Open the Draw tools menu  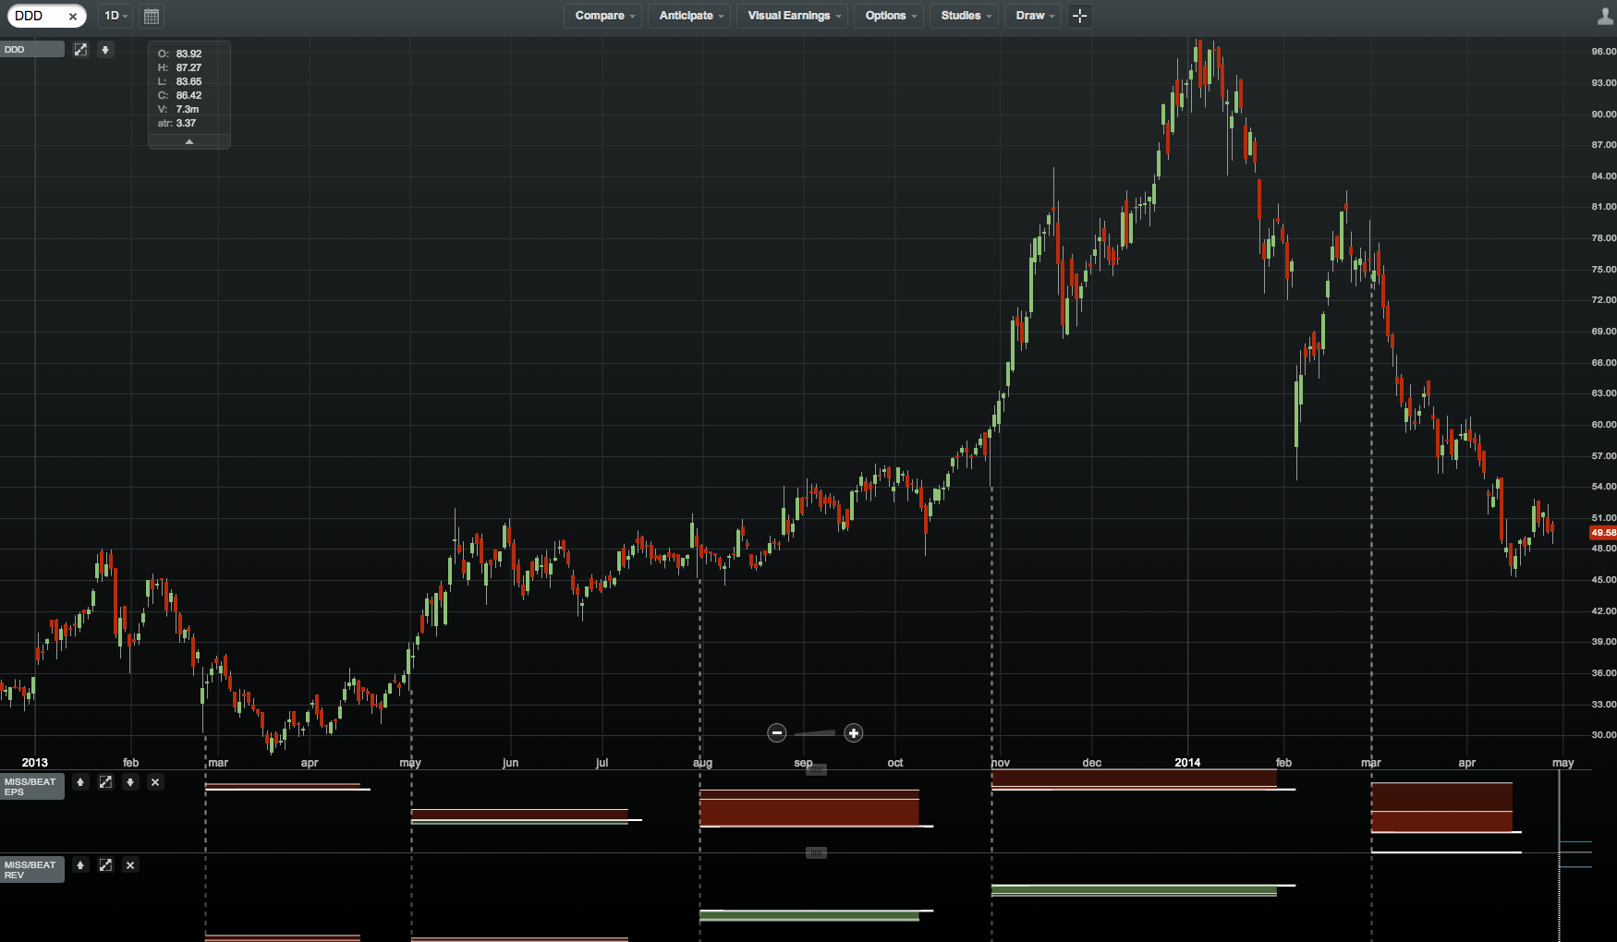click(1034, 16)
